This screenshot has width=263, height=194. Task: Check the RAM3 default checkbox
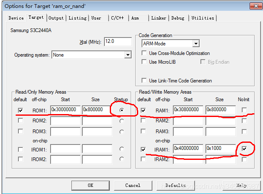tap(143, 131)
